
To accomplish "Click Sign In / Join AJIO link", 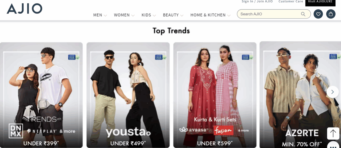I will (257, 2).
